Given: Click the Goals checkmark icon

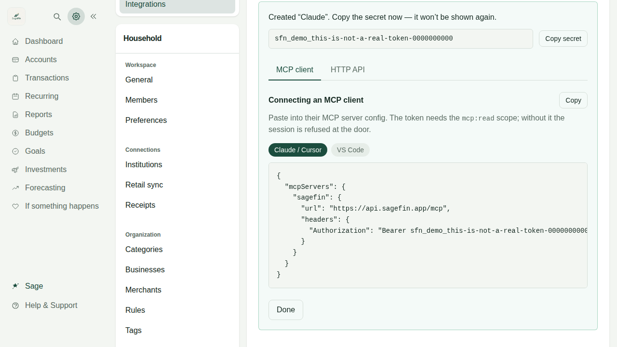Looking at the screenshot, I should 15,151.
